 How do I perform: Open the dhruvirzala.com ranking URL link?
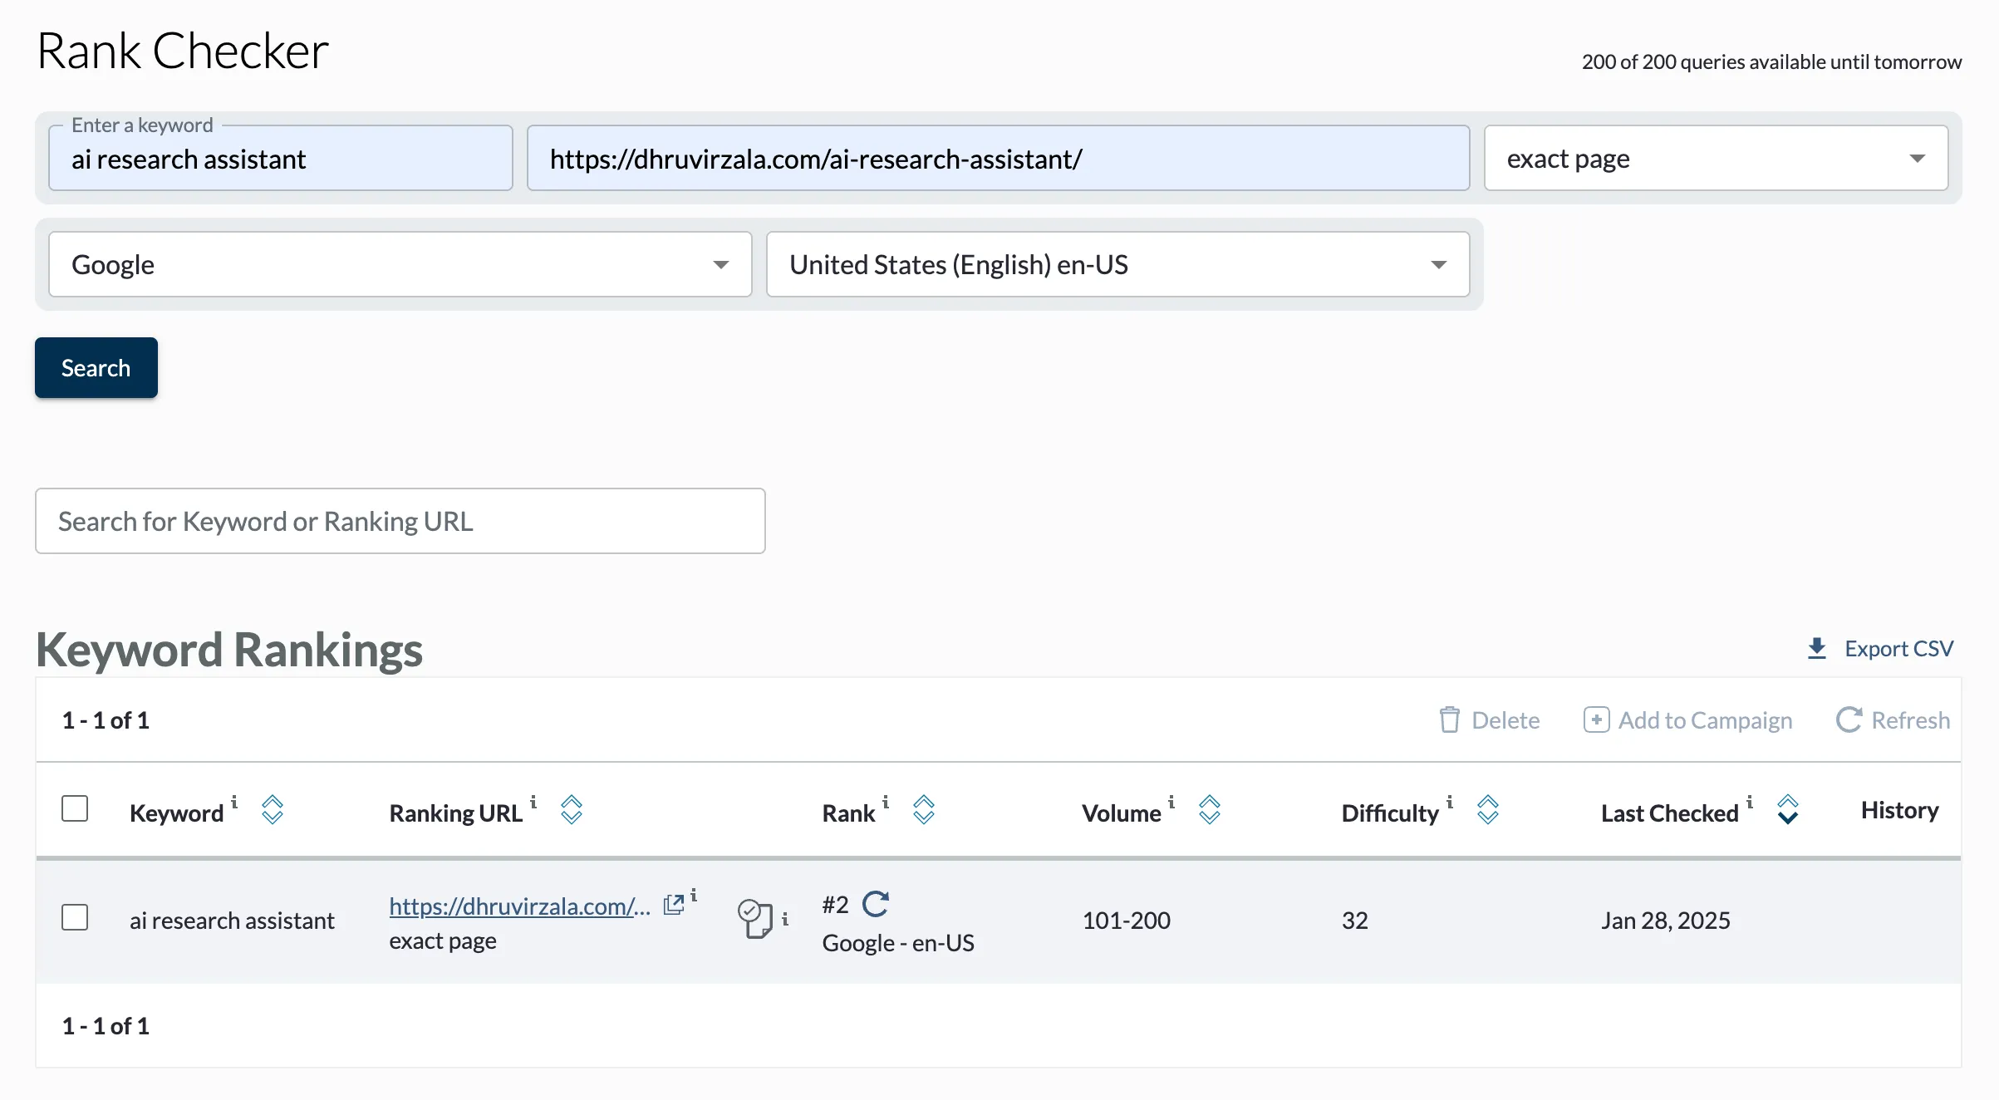click(519, 906)
